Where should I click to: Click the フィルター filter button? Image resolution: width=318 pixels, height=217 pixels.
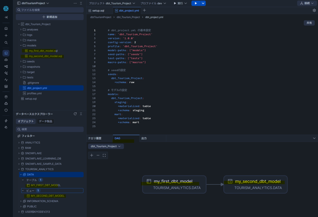click(26, 136)
